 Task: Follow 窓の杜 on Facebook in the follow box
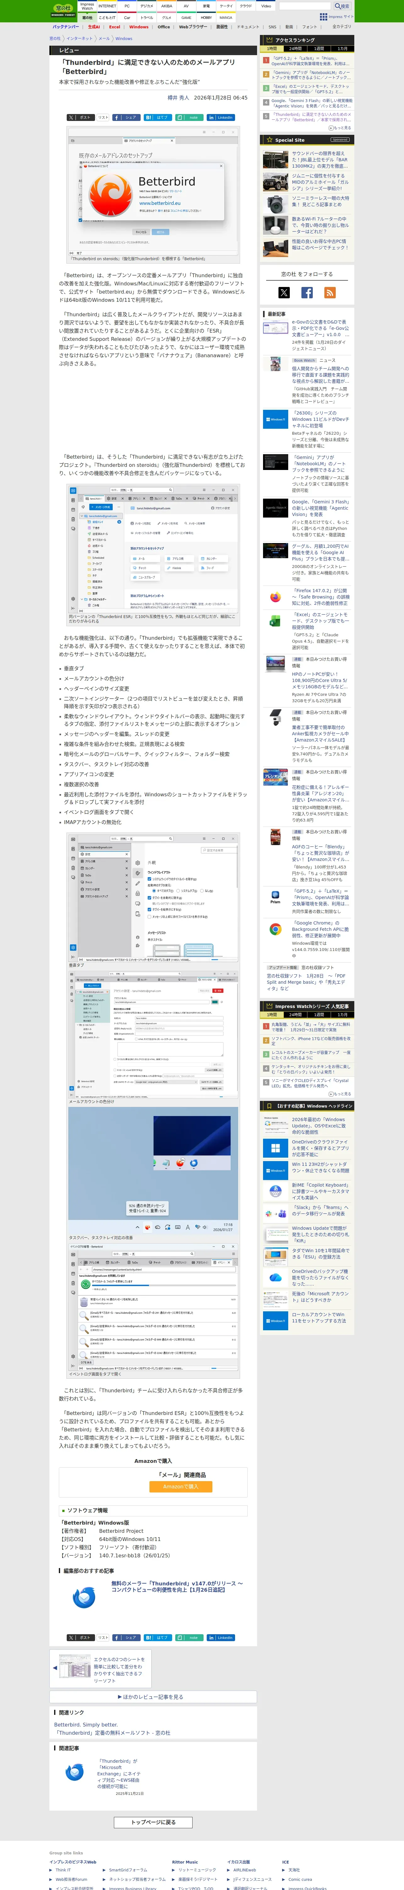(x=307, y=293)
